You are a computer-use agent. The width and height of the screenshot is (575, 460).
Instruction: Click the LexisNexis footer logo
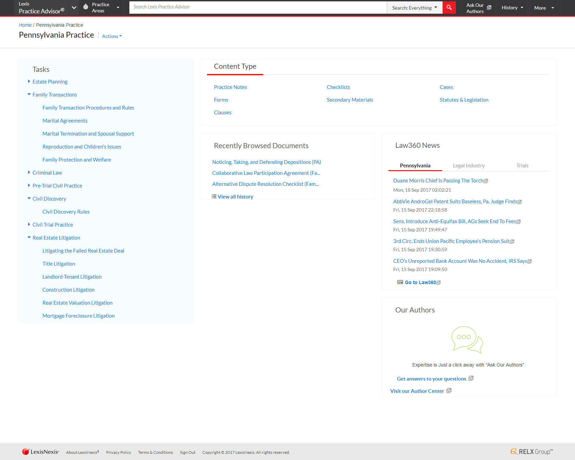(40, 452)
